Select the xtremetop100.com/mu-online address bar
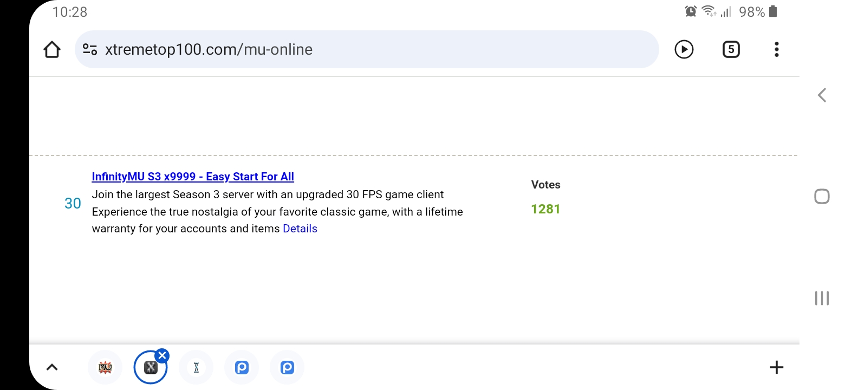 tap(367, 49)
